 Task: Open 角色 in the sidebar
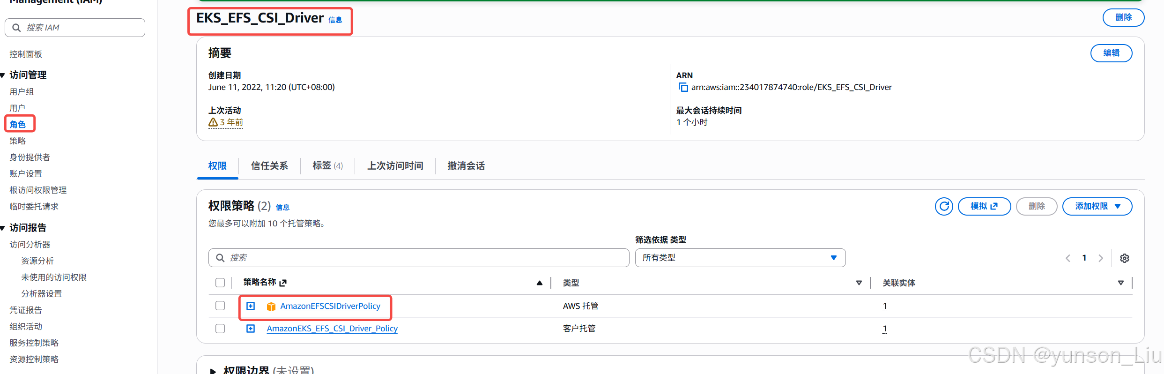tap(17, 125)
